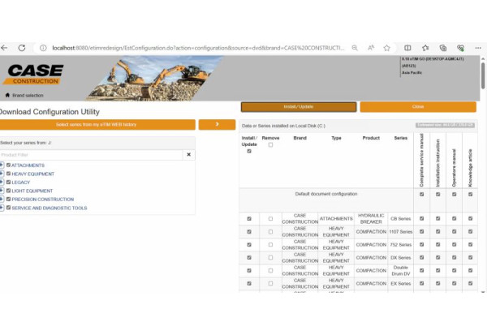Expand the SERVICE AND DIAGNOSTIC TOOLS node
Viewport: 487px width, 335px height.
pos(2,208)
